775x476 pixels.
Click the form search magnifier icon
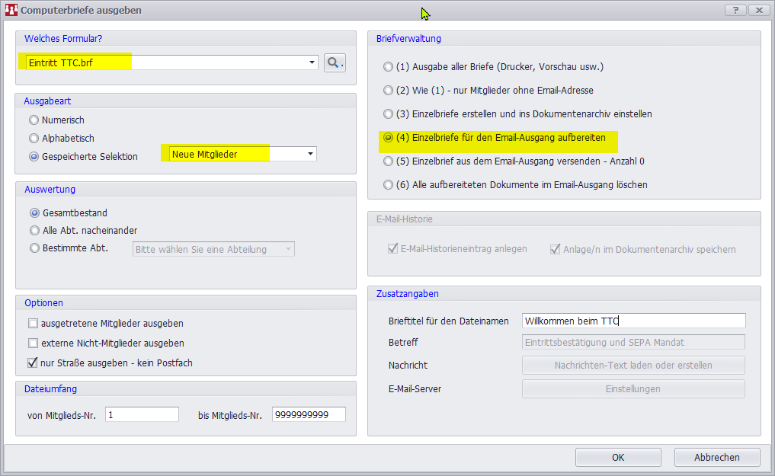(335, 62)
